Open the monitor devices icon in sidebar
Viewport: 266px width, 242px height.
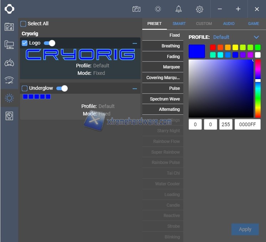coord(9,45)
